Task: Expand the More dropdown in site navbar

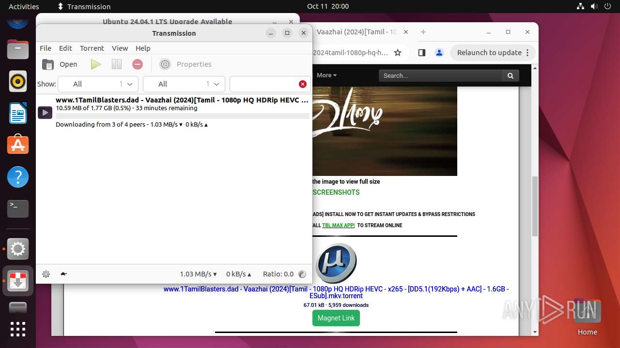Action: click(x=326, y=75)
